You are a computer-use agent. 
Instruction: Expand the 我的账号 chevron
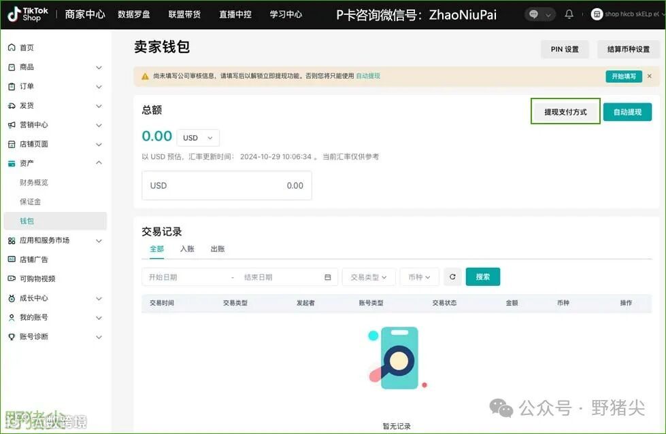pyautogui.click(x=99, y=318)
